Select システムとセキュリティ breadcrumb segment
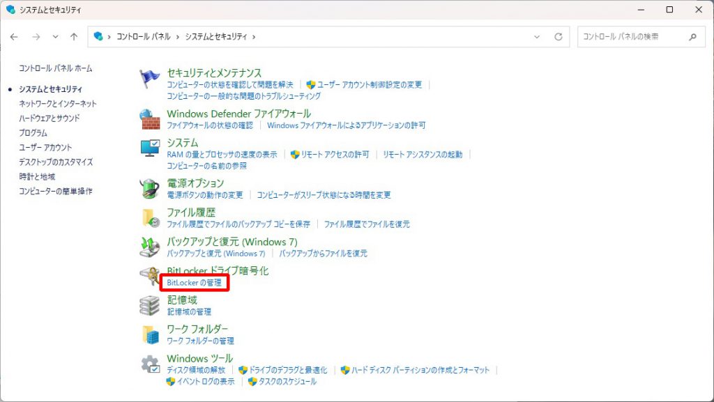714x402 pixels. point(216,37)
